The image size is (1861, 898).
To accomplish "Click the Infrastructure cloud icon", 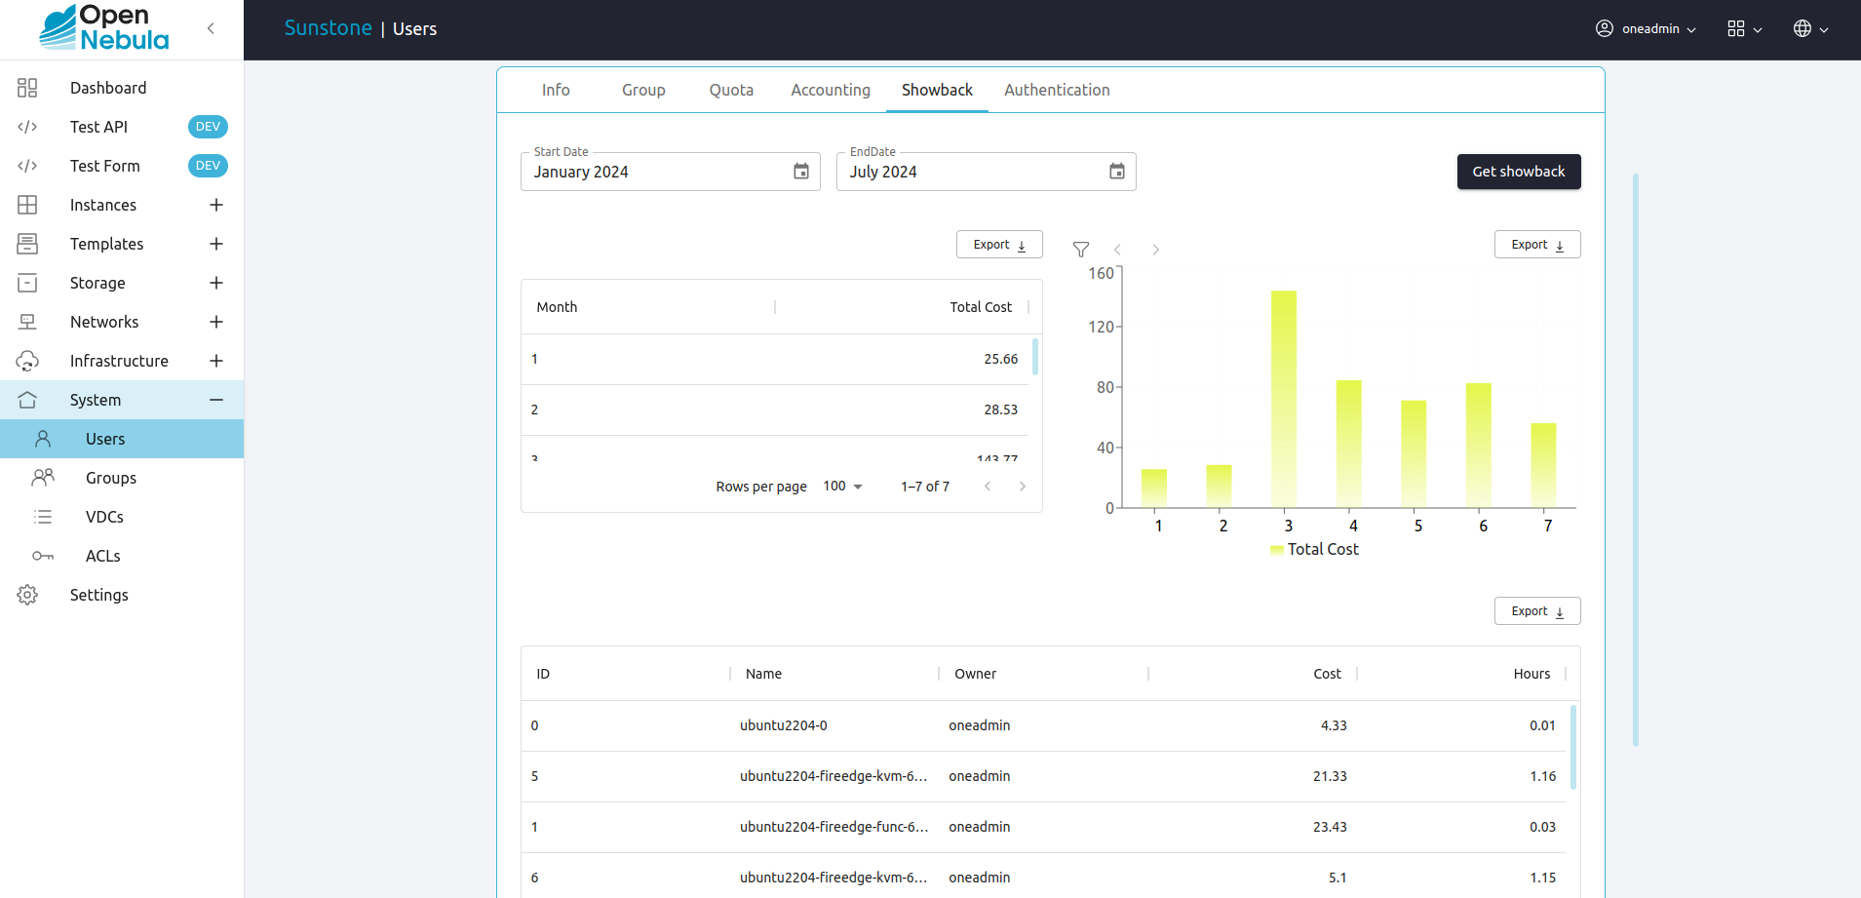I will pyautogui.click(x=27, y=361).
